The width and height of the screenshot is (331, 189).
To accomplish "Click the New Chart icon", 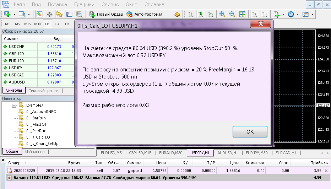I will (x=7, y=14).
